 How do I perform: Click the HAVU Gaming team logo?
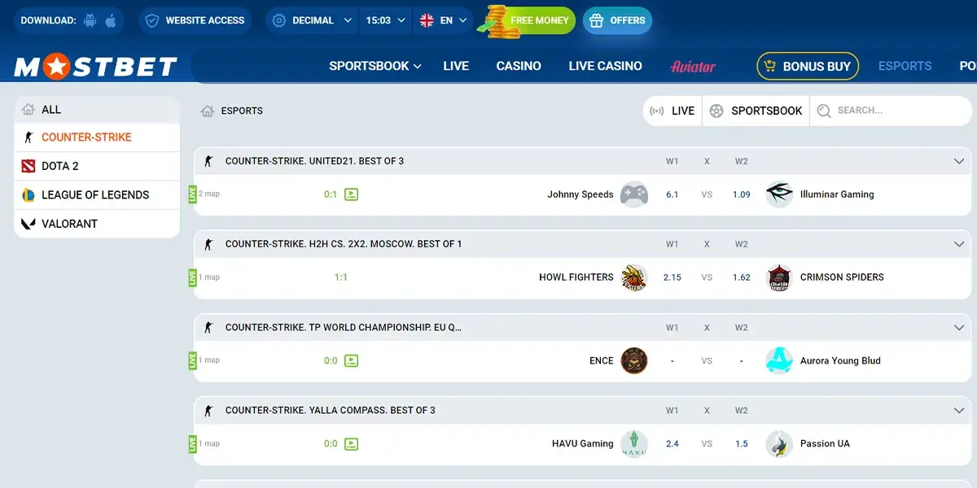tap(634, 444)
